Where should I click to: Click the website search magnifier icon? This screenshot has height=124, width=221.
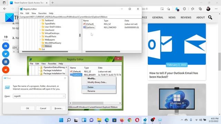pos(210,18)
